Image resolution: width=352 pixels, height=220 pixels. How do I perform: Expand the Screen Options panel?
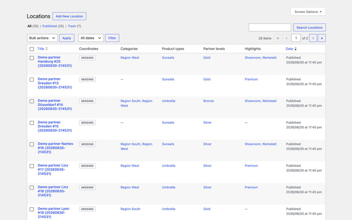308,12
